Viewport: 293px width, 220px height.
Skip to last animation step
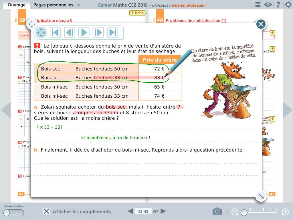(112, 32)
